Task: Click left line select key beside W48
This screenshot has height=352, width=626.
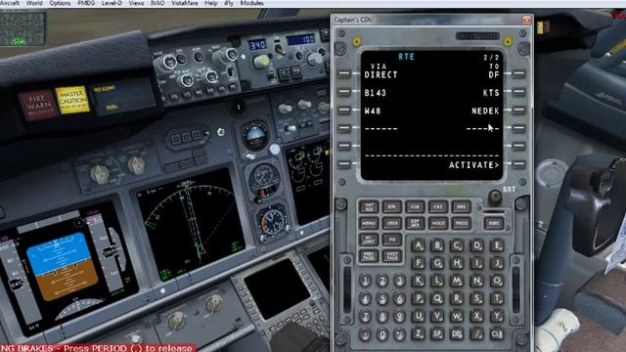Action: [x=344, y=110]
